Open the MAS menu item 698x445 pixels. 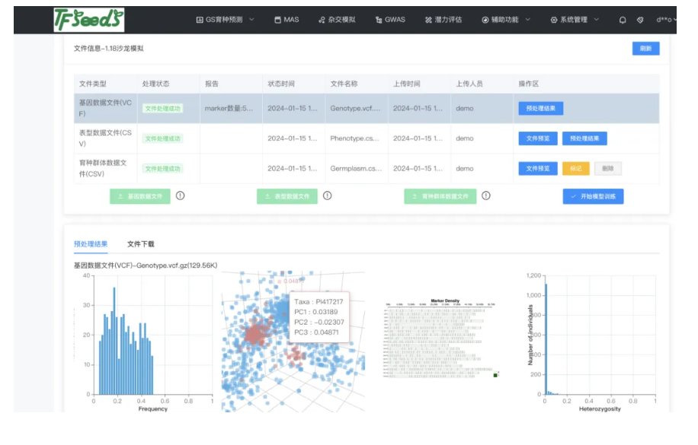coord(287,20)
